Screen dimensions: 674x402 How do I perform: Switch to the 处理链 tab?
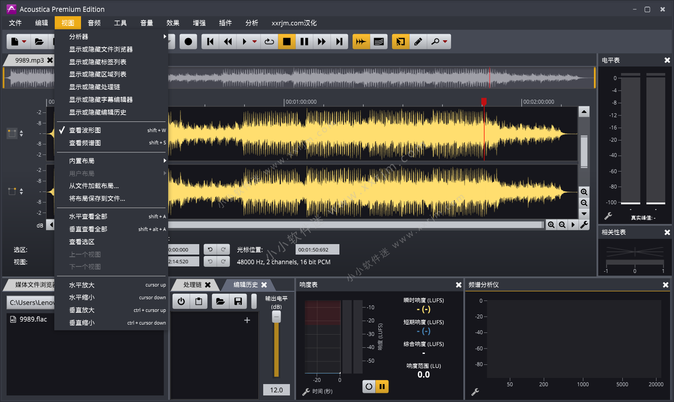point(193,285)
